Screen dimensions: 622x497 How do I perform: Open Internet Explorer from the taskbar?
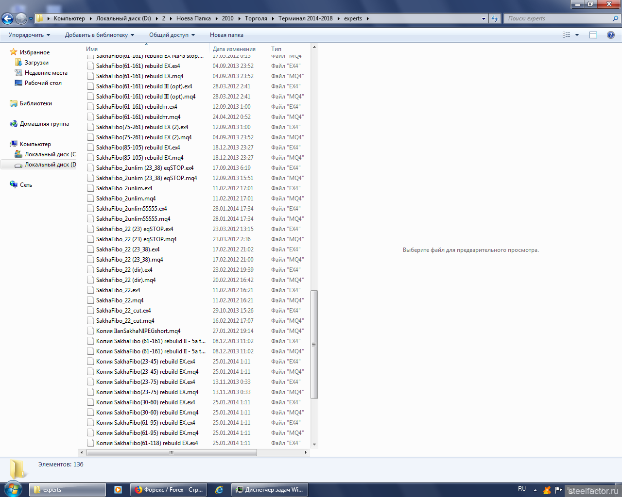(x=219, y=490)
